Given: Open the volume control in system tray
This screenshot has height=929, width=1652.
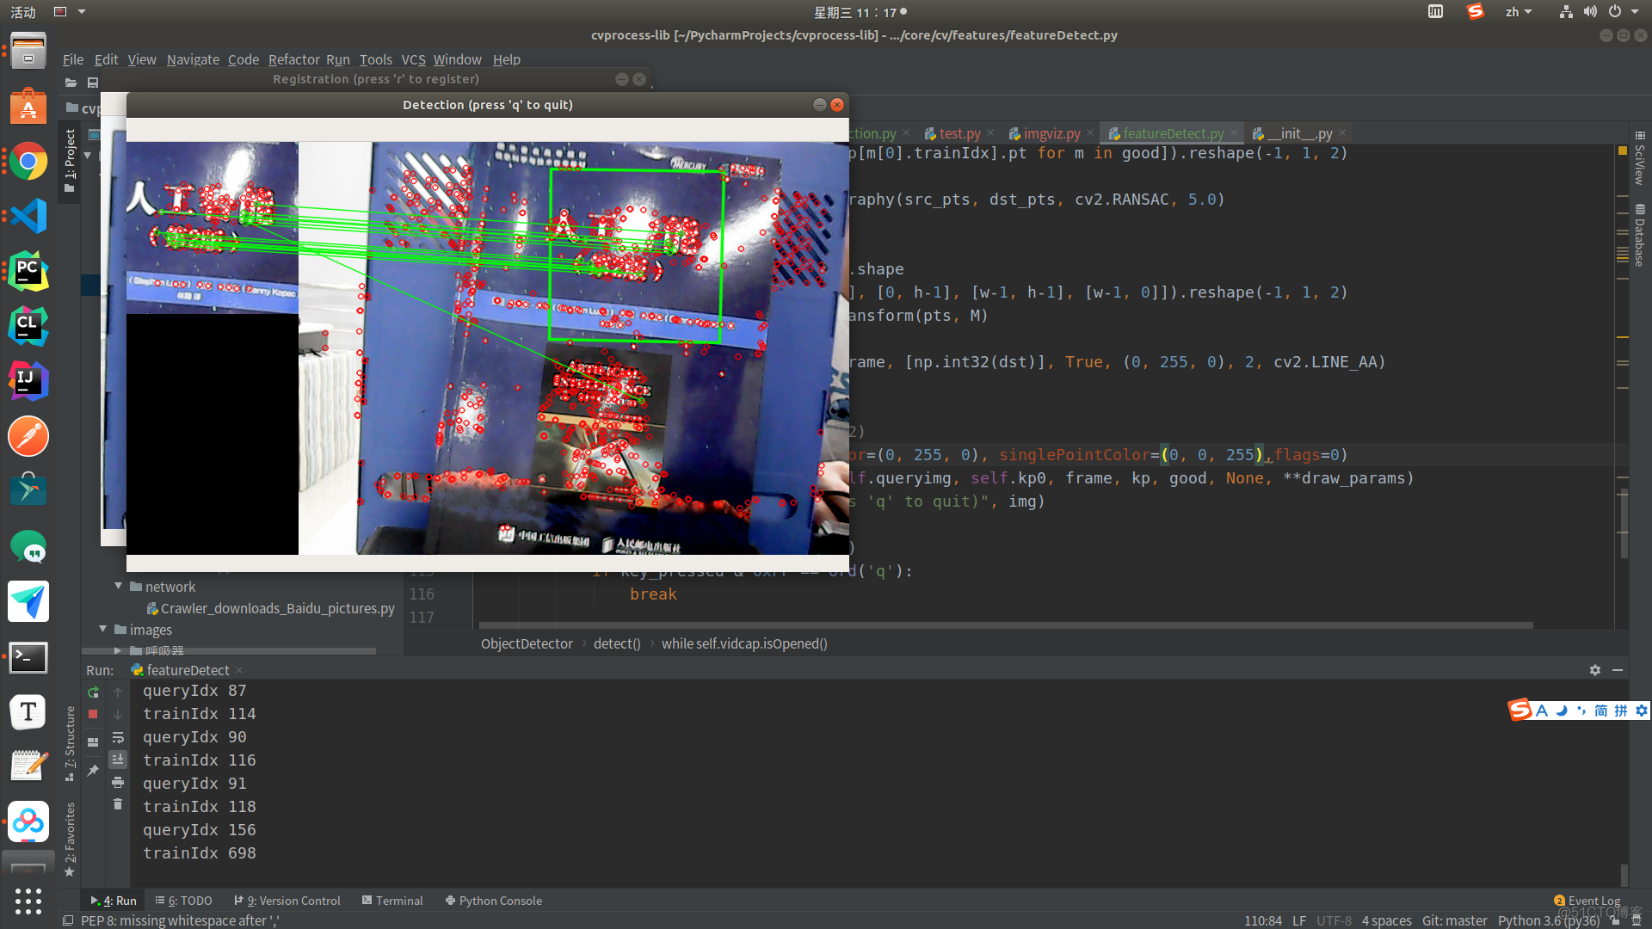Looking at the screenshot, I should tap(1590, 11).
